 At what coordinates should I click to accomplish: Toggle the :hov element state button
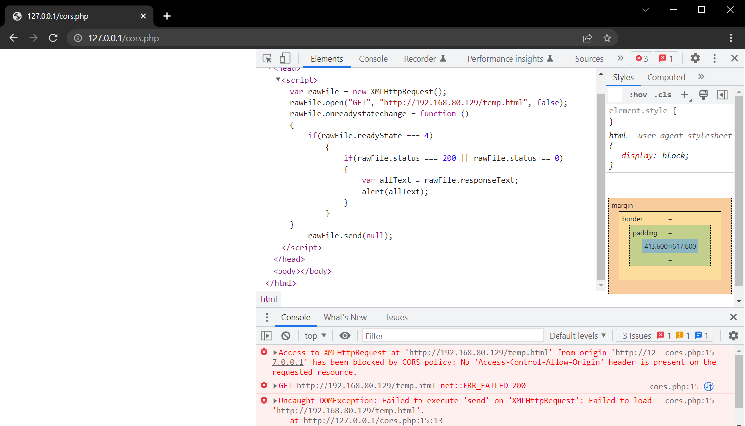tap(638, 95)
